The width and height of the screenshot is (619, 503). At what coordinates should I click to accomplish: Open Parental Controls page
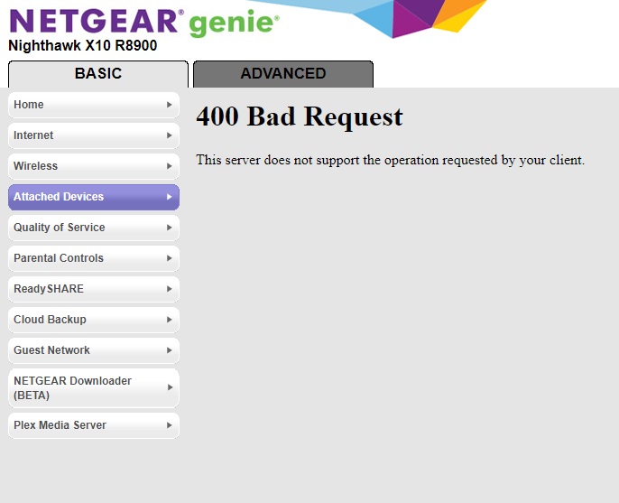94,258
